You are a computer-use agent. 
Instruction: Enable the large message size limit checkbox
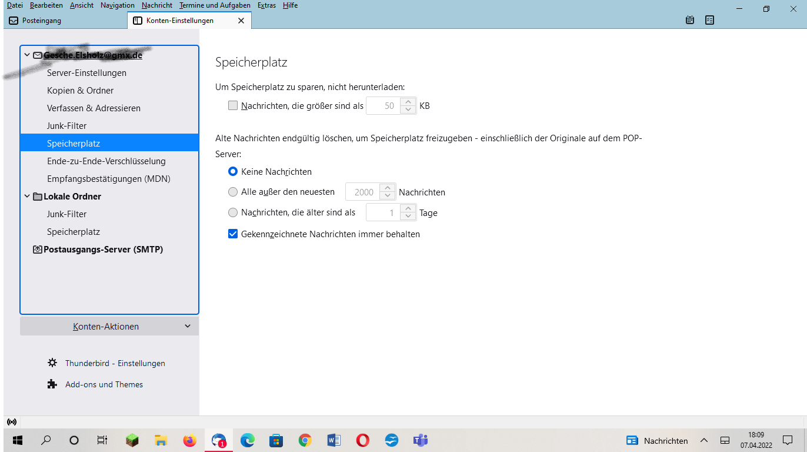coord(233,106)
